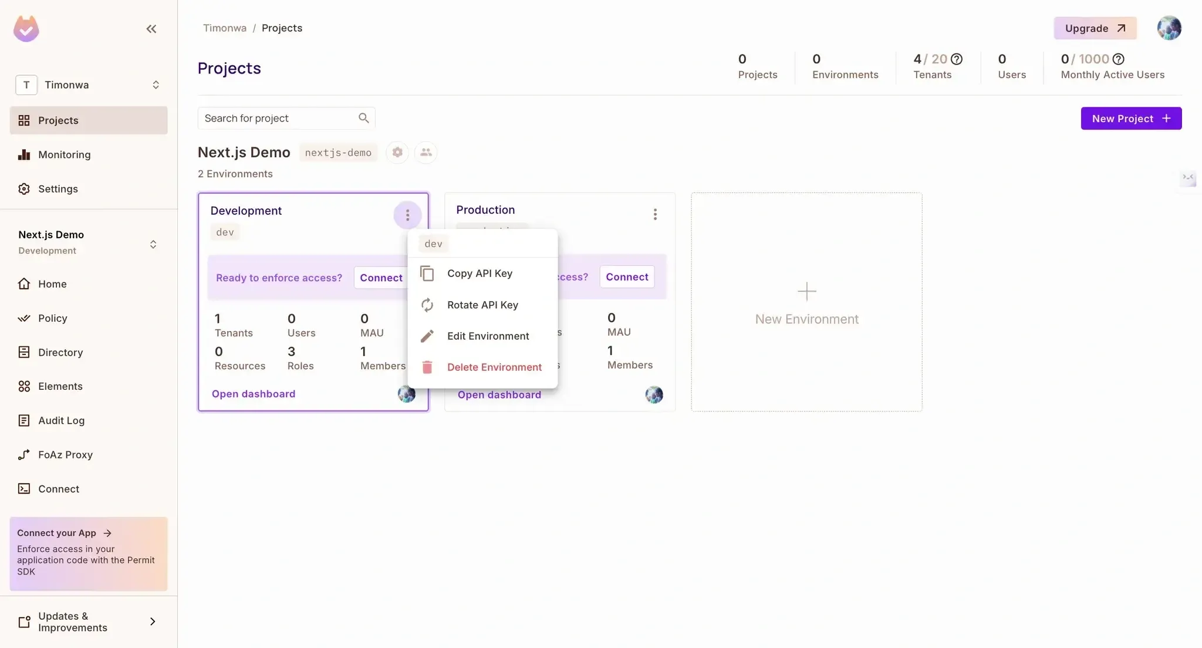Open dashboard link for Development
The width and height of the screenshot is (1202, 648).
point(254,394)
